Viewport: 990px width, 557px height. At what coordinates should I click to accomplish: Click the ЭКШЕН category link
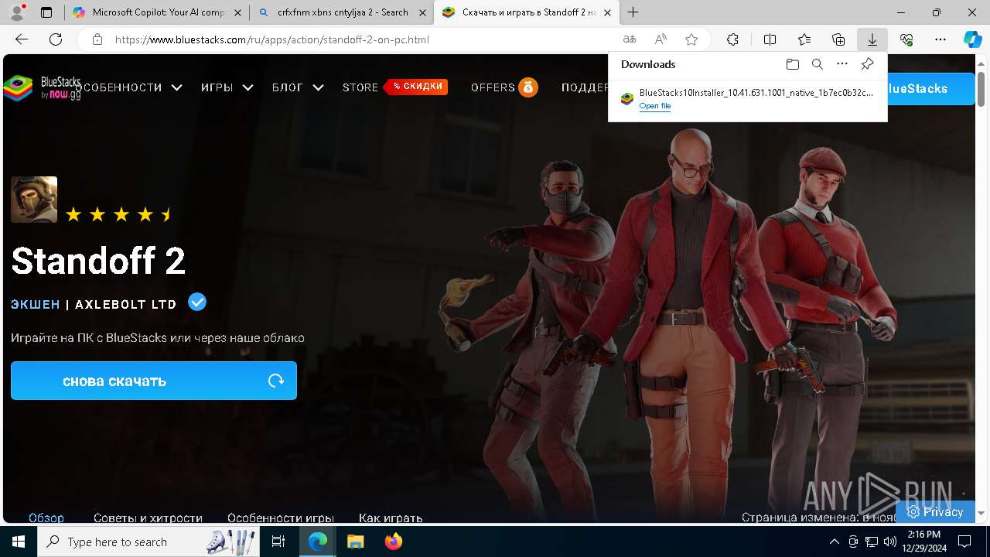pos(36,304)
